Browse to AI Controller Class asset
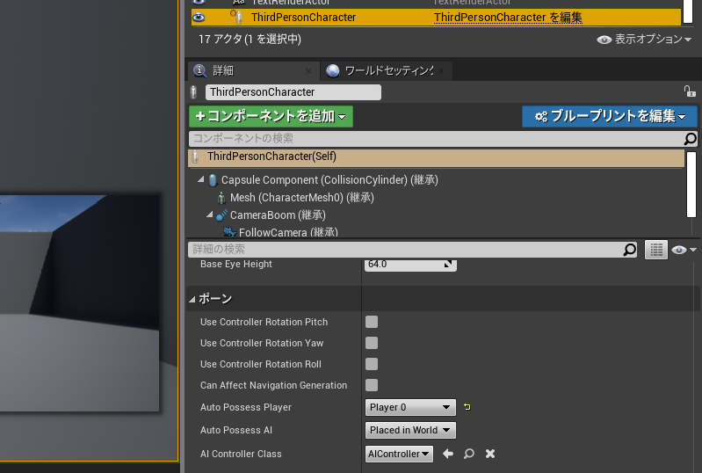 click(469, 455)
